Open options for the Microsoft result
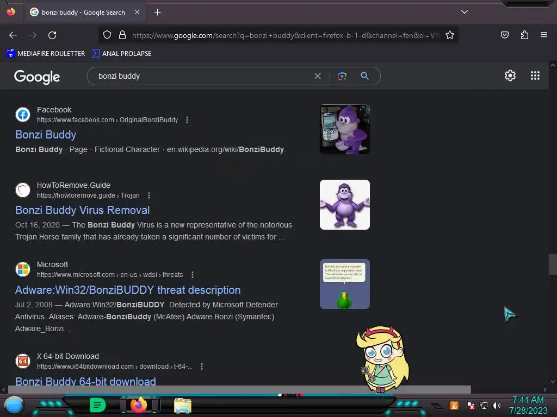This screenshot has width=557, height=417. 193,275
